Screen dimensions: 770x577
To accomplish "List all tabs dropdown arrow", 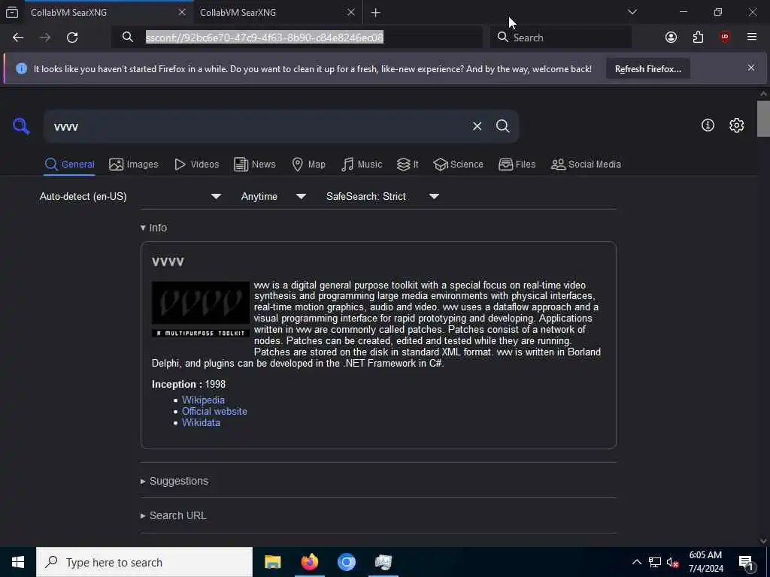I will click(x=632, y=12).
